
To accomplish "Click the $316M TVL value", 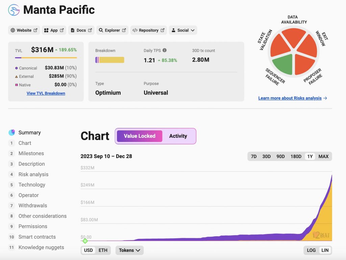I will click(42, 50).
